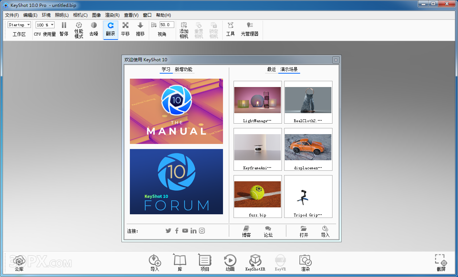Toggle performance mode
This screenshot has height=277, width=458.
[x=79, y=29]
